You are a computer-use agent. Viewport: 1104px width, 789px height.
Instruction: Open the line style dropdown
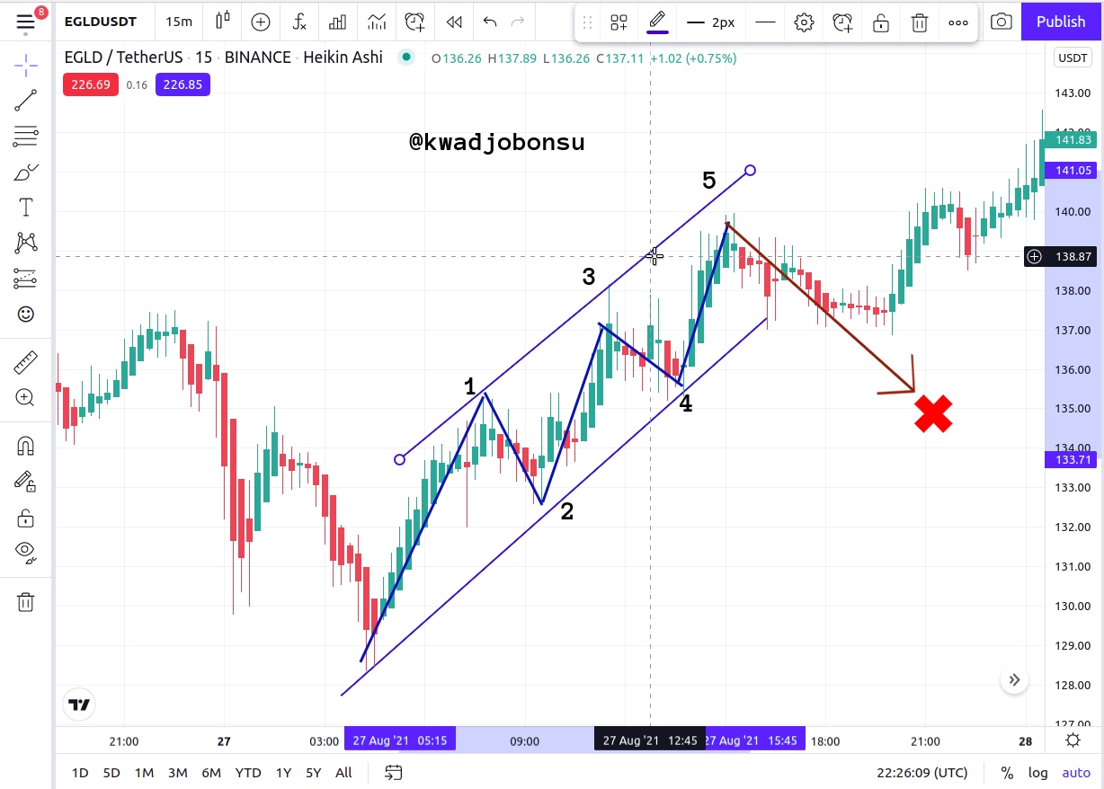[765, 22]
